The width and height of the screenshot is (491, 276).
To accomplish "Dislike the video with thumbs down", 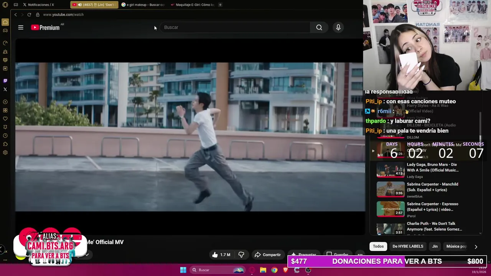I will (241, 255).
